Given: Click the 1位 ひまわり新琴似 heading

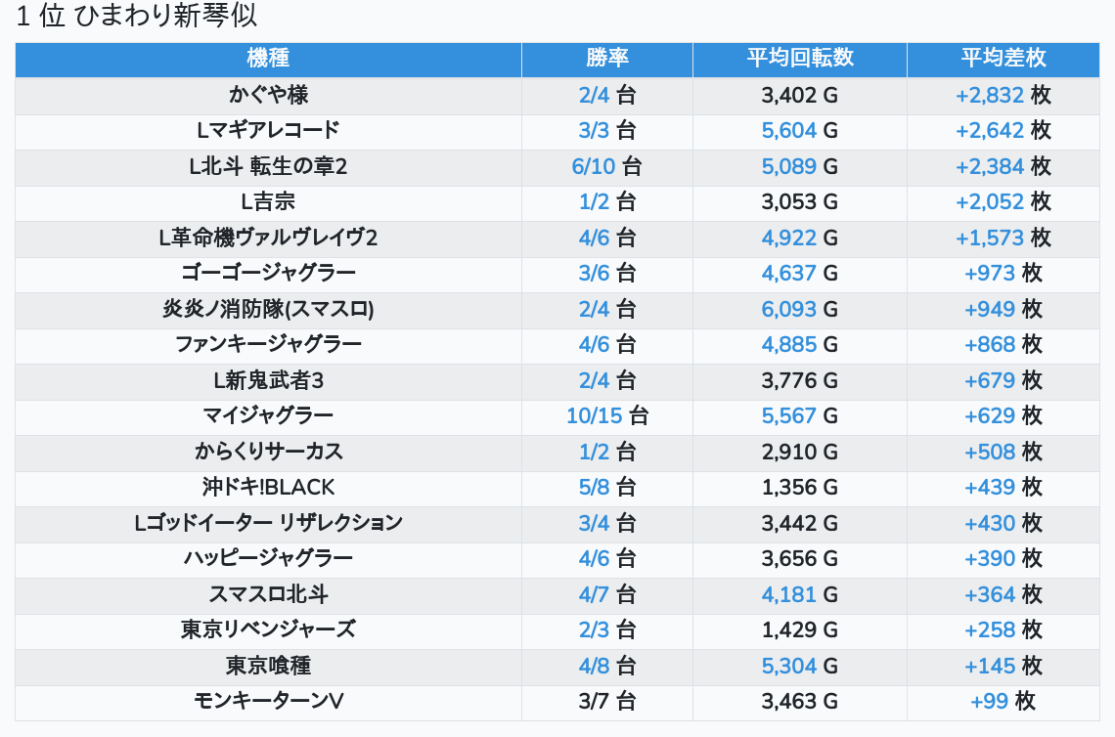Looking at the screenshot, I should point(137,17).
